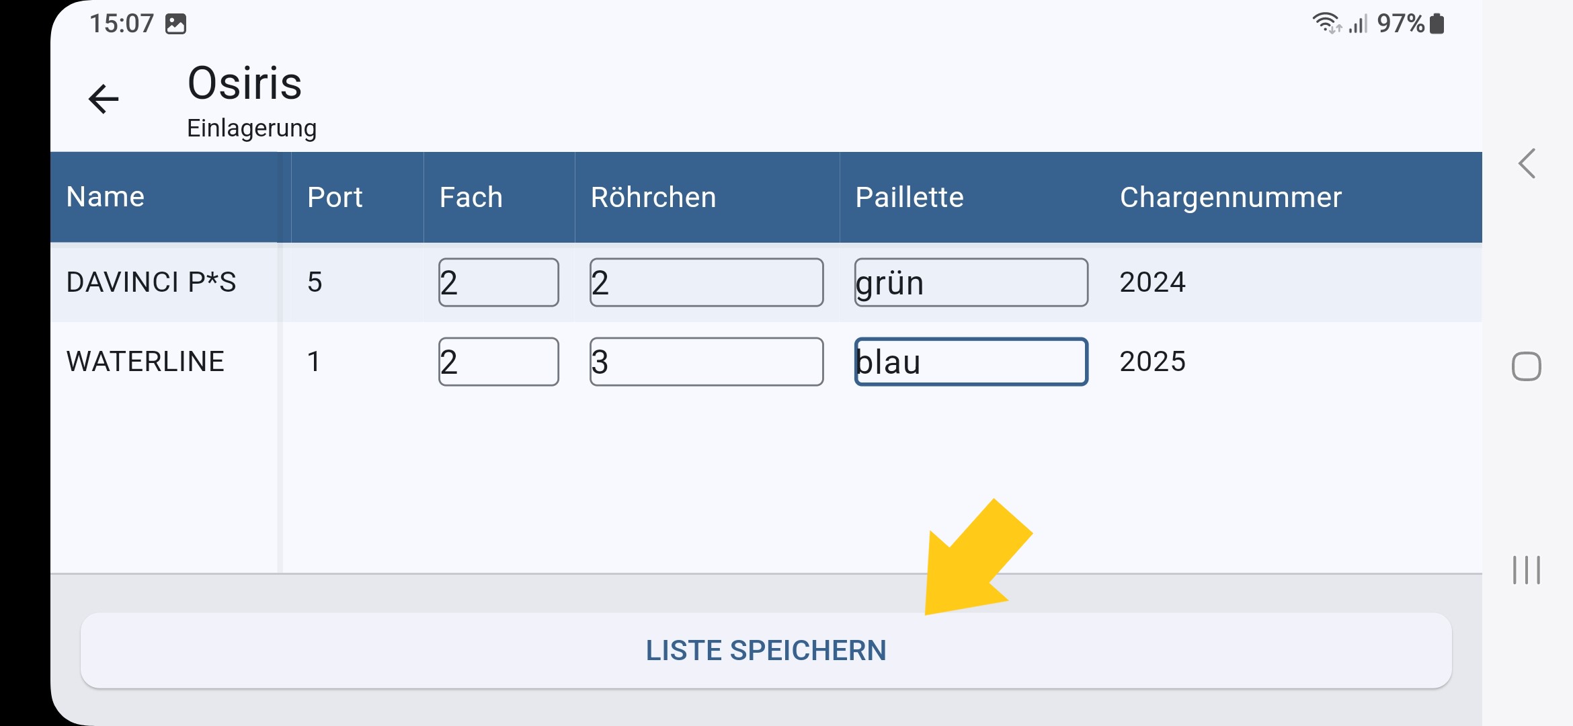1573x726 pixels.
Task: Edit Röhrchen field for DAVINCI P*S
Action: [x=707, y=282]
